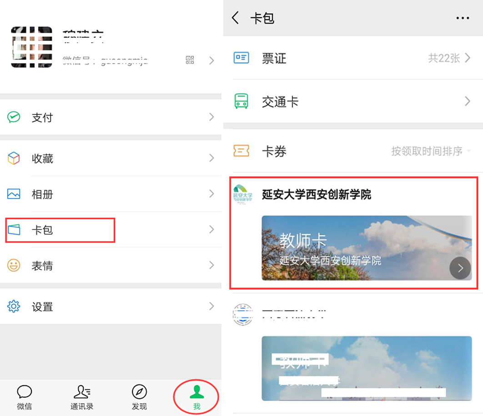The width and height of the screenshot is (483, 416).
Task: Tap the 交通卡 bus icon
Action: [241, 101]
